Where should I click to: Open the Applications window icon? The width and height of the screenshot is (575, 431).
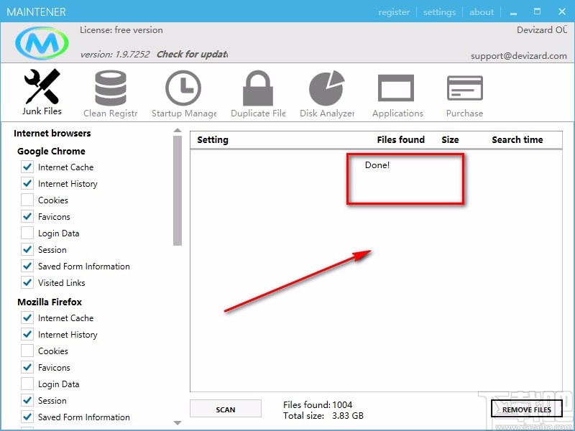396,88
